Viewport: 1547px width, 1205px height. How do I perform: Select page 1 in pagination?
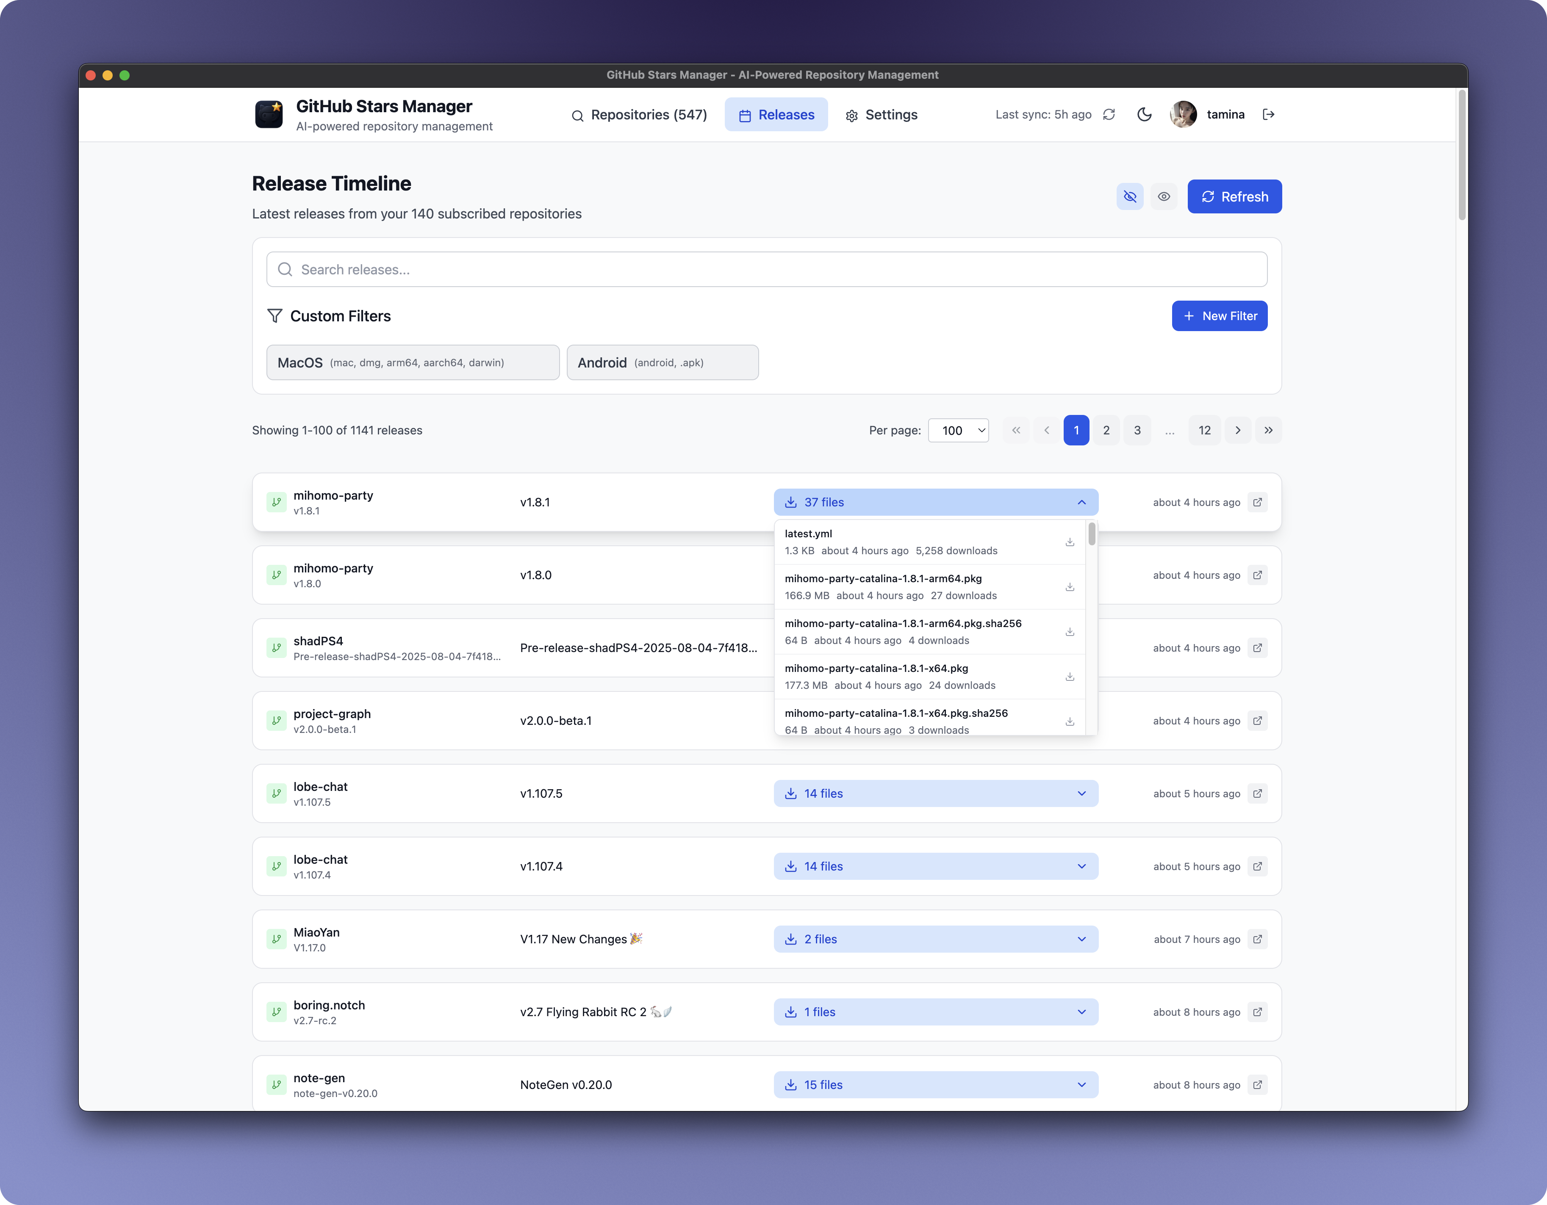(1076, 431)
